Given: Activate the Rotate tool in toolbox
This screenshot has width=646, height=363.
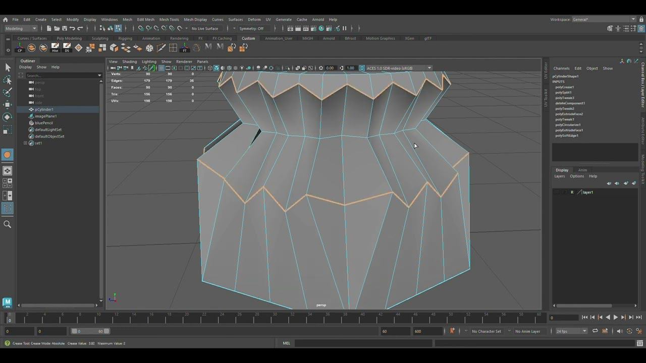Looking at the screenshot, I should [x=8, y=117].
